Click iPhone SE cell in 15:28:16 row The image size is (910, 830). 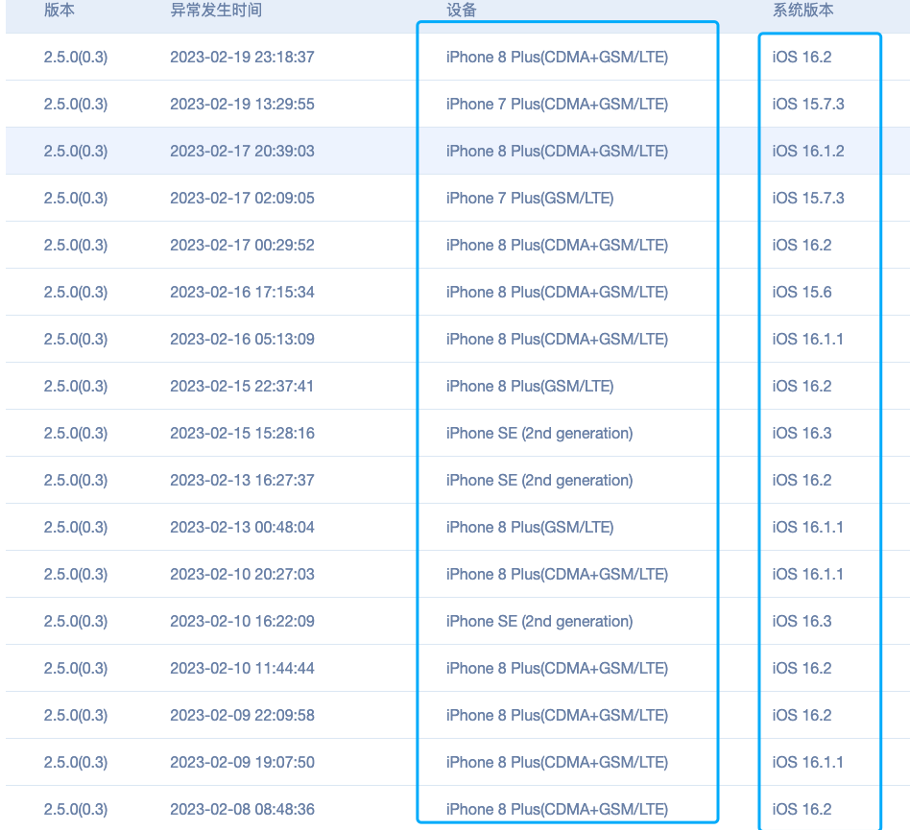click(x=539, y=433)
